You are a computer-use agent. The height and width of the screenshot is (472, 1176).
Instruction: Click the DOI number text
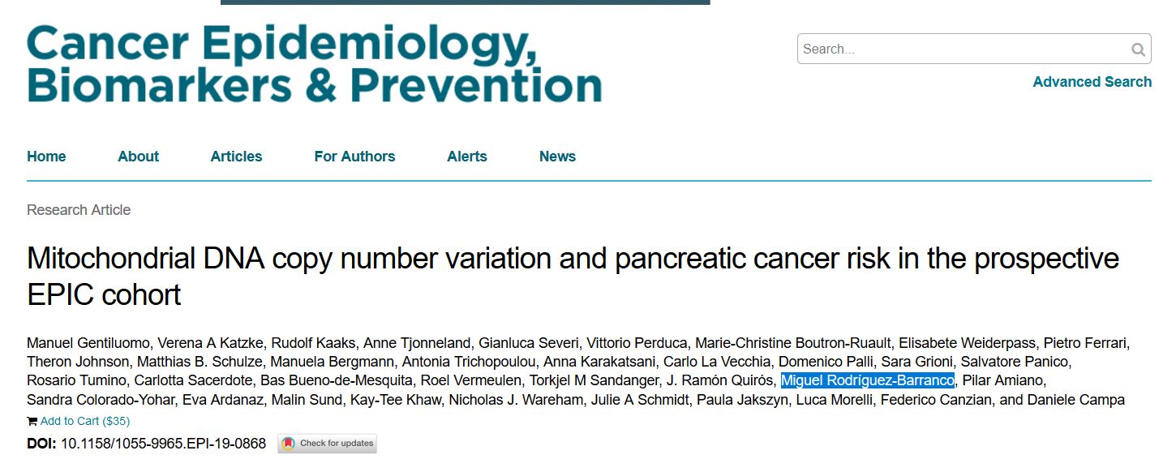click(163, 444)
